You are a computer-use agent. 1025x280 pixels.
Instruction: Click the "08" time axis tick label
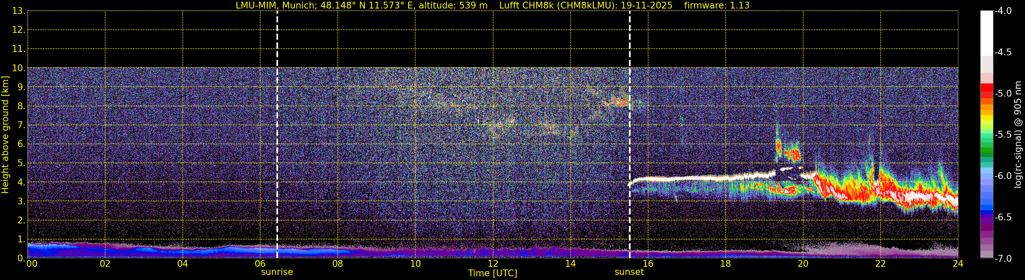pos(338,264)
